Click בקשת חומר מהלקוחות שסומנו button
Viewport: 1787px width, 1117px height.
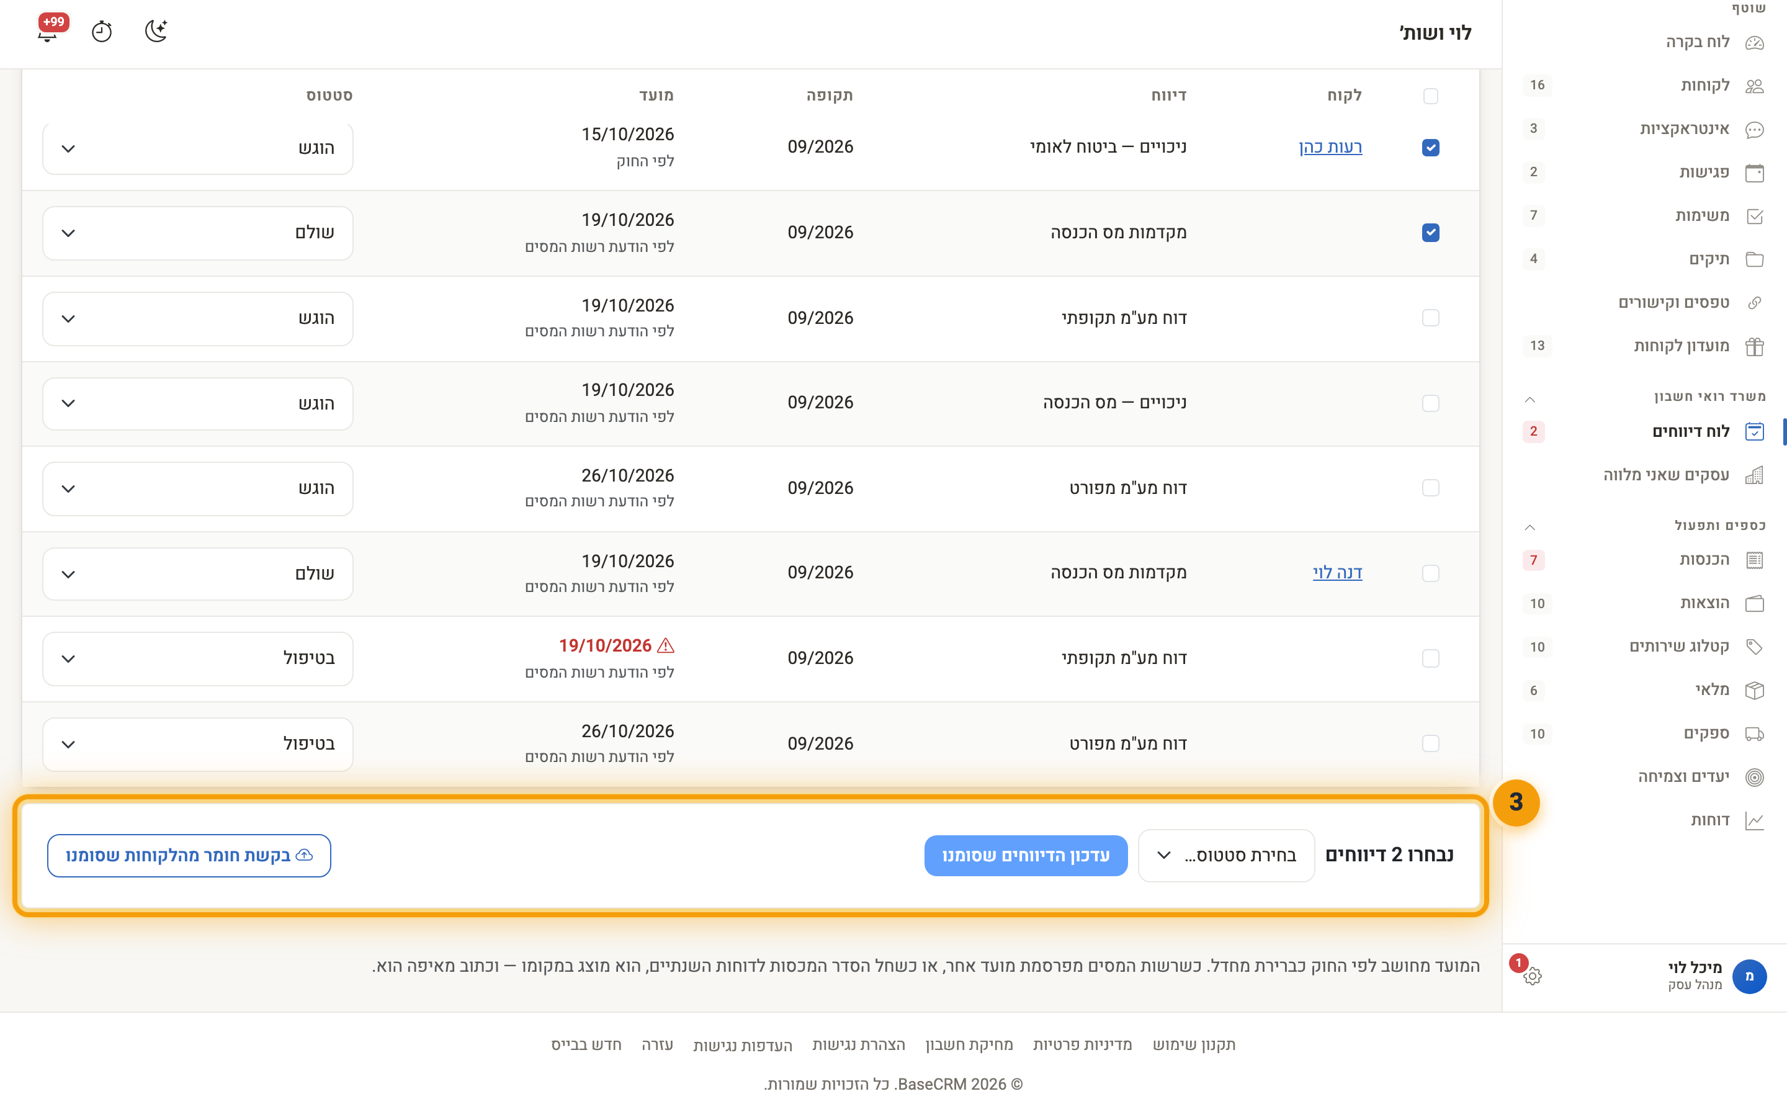[x=189, y=856]
